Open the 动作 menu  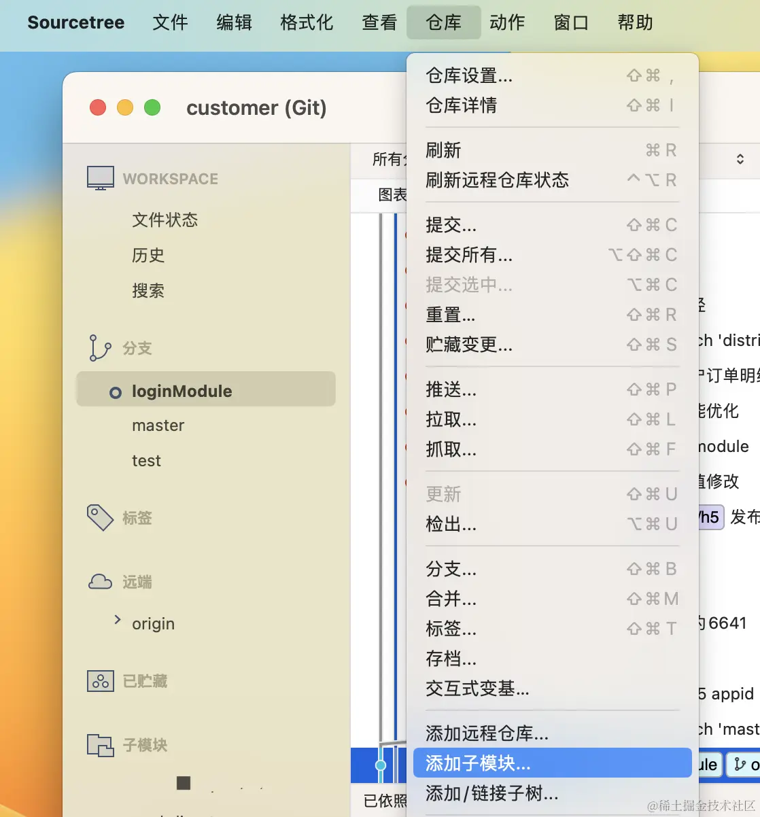click(x=507, y=22)
